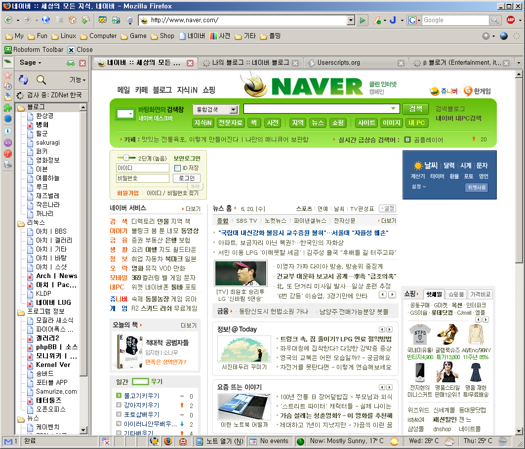Click the Google search input field
The width and height of the screenshot is (525, 449).
coord(455,20)
